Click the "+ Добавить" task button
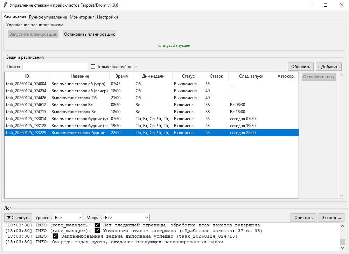This screenshot has width=349, height=254. [x=329, y=67]
